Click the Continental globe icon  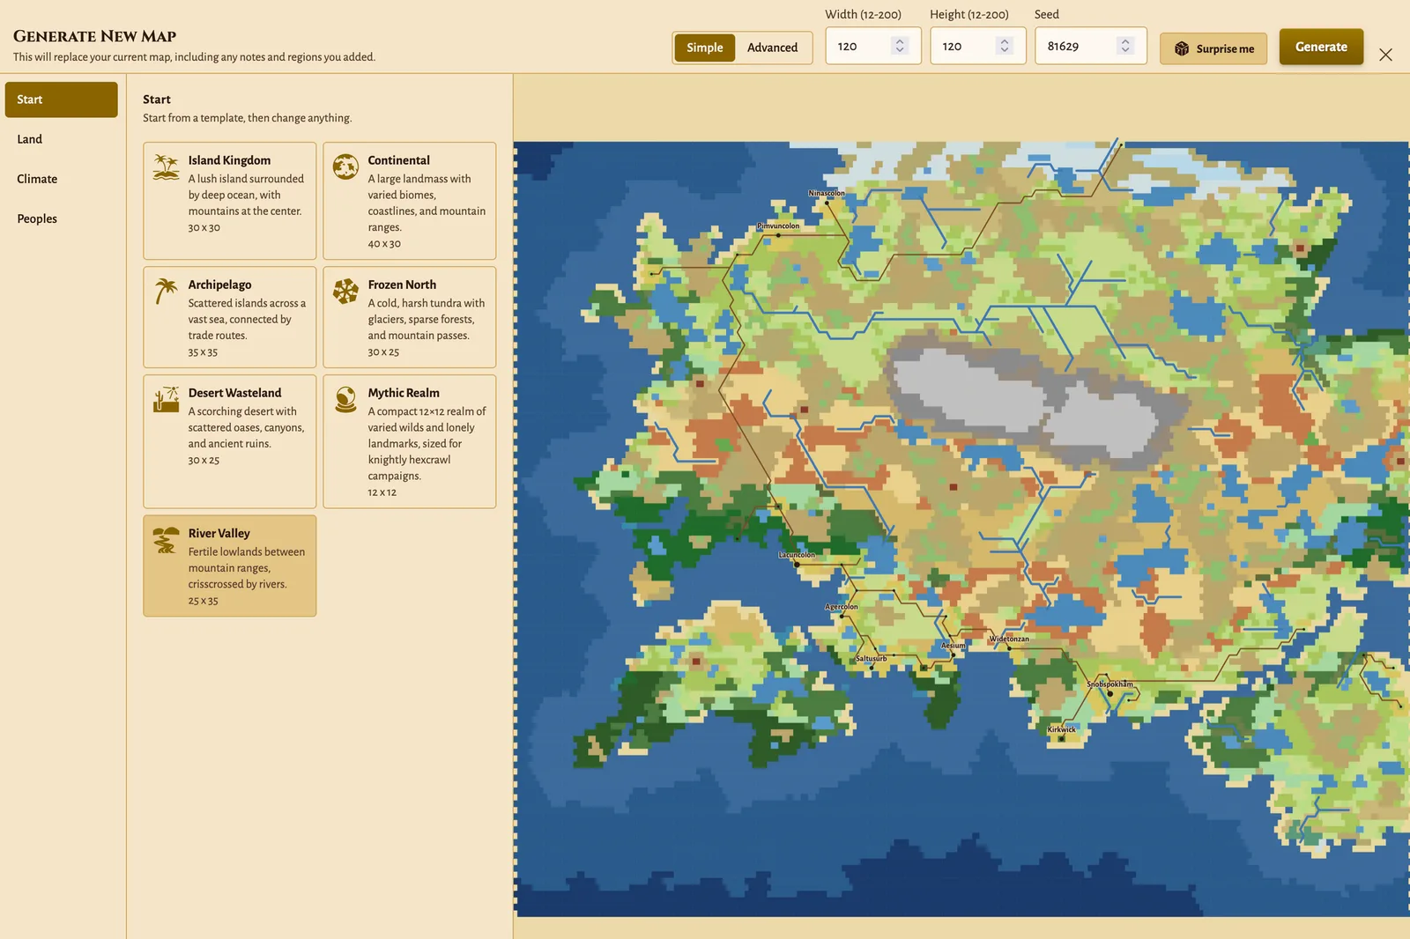coord(345,166)
